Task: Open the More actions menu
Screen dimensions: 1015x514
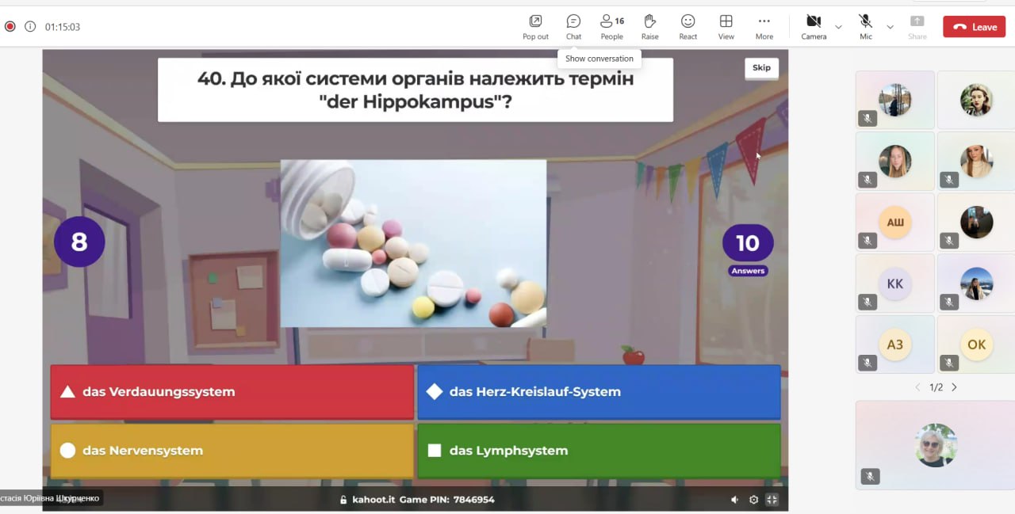Action: click(764, 27)
